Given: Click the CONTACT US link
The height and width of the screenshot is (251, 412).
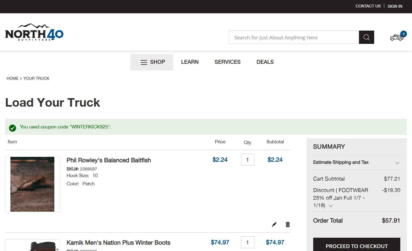Looking at the screenshot, I should tap(368, 6).
